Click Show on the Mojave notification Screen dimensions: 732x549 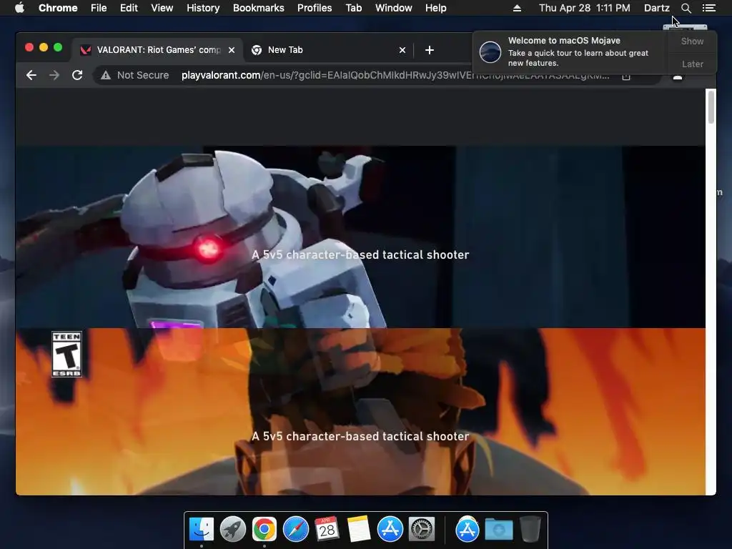click(x=692, y=41)
